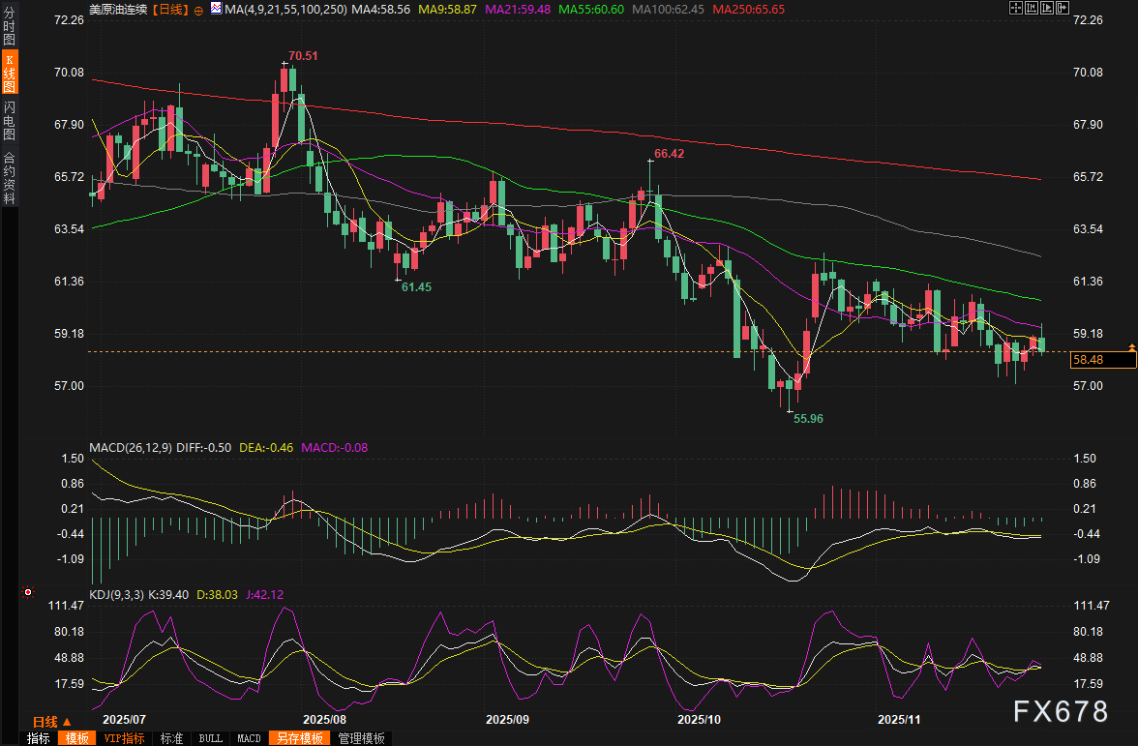This screenshot has height=746, width=1138.
Task: Select K线图 view in sidebar
Action: click(x=9, y=75)
